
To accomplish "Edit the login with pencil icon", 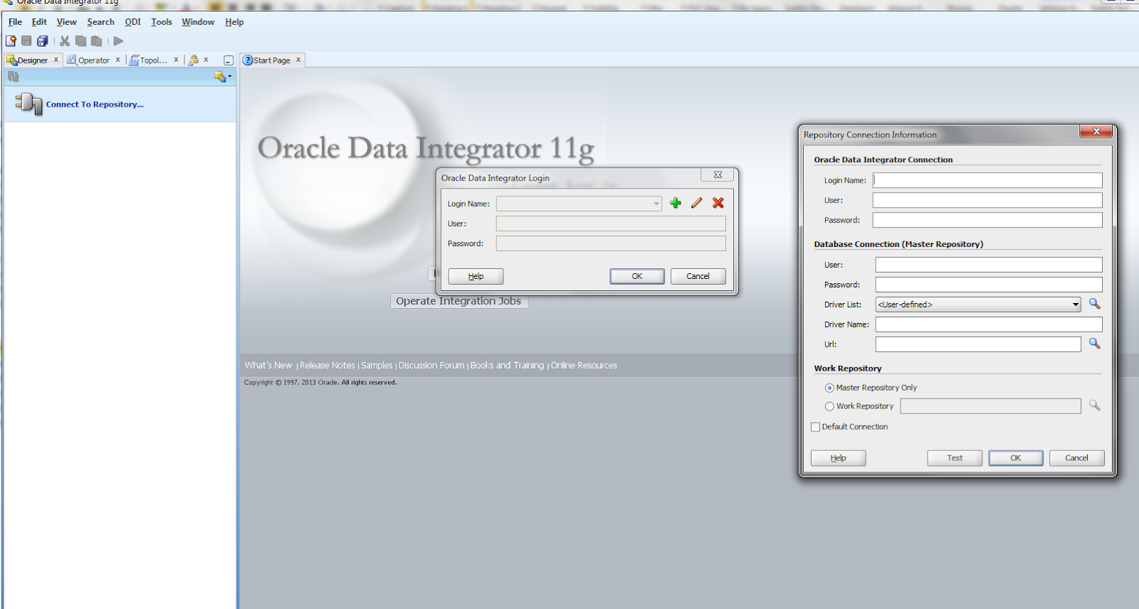I will [x=697, y=203].
